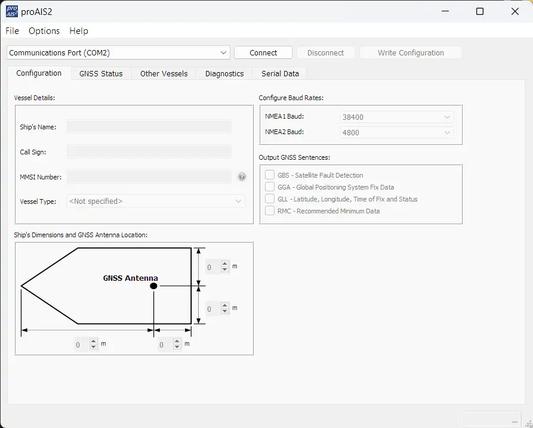The image size is (533, 428).
Task: Click the Connect button
Action: (x=263, y=52)
